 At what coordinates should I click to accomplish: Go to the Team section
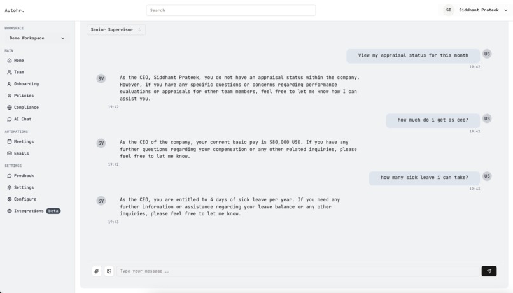19,72
